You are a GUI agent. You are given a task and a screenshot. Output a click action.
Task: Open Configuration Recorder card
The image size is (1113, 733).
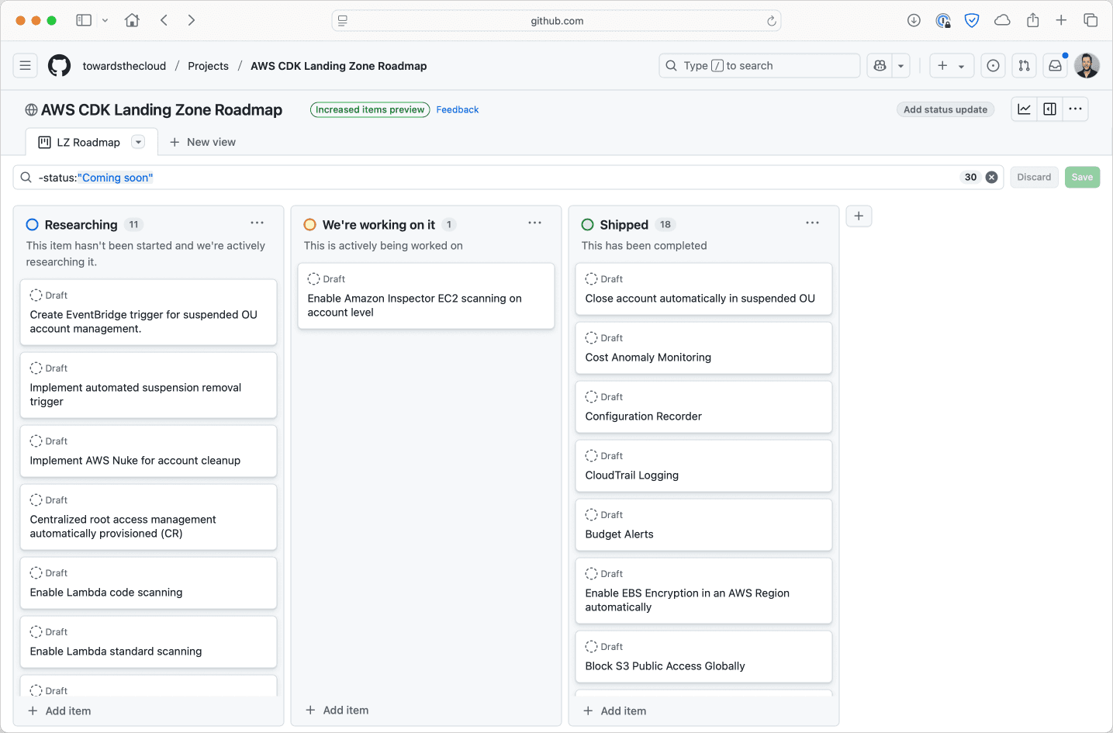click(703, 407)
